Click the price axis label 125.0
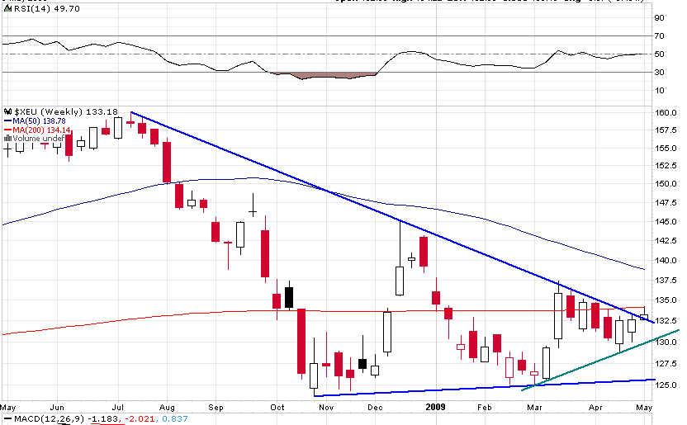The image size is (687, 425). 666,385
